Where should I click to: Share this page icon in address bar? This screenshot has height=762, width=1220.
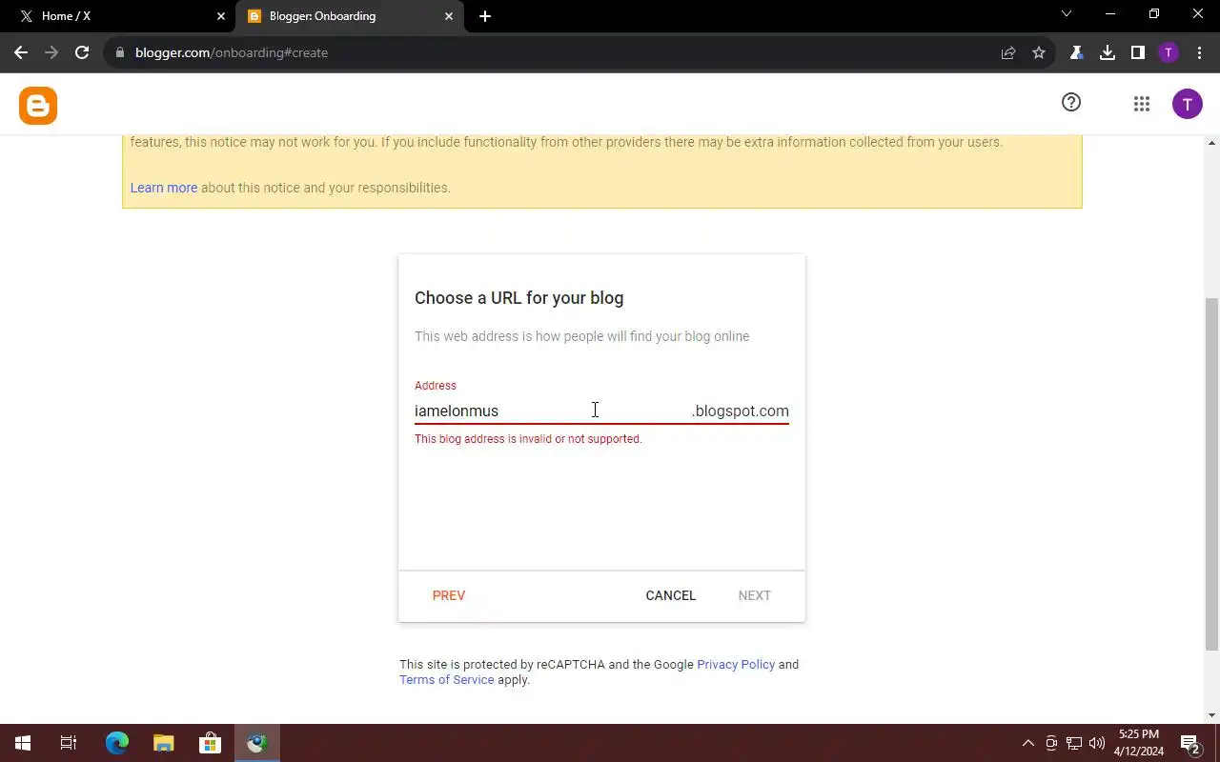1008,53
